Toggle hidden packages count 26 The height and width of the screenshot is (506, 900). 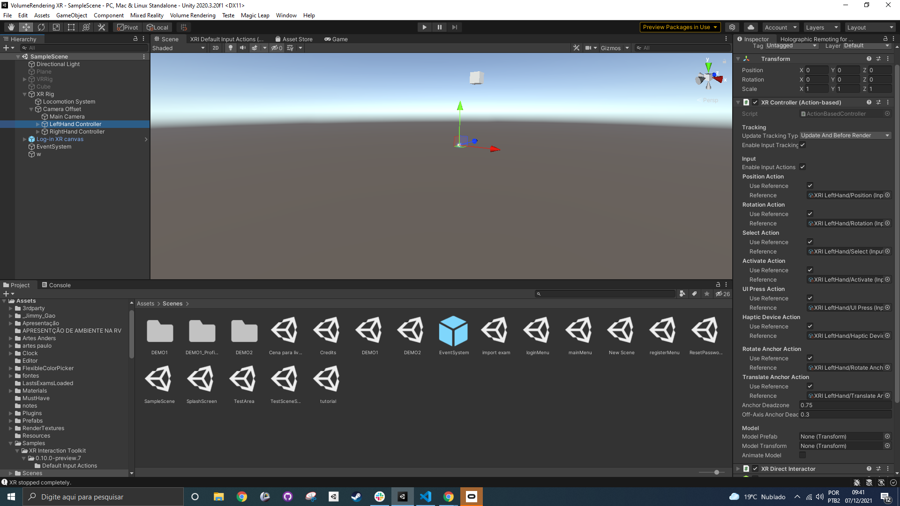[x=723, y=294]
